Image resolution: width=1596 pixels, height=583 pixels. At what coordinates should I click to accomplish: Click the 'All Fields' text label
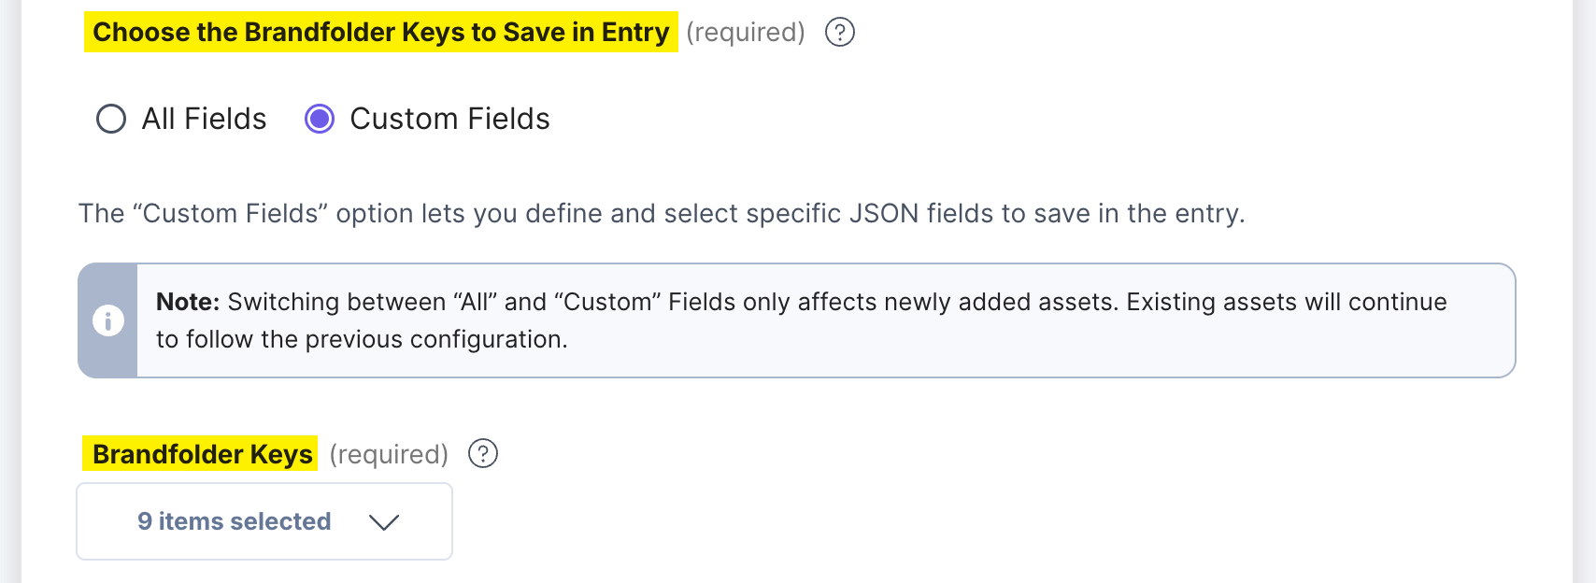click(x=202, y=119)
